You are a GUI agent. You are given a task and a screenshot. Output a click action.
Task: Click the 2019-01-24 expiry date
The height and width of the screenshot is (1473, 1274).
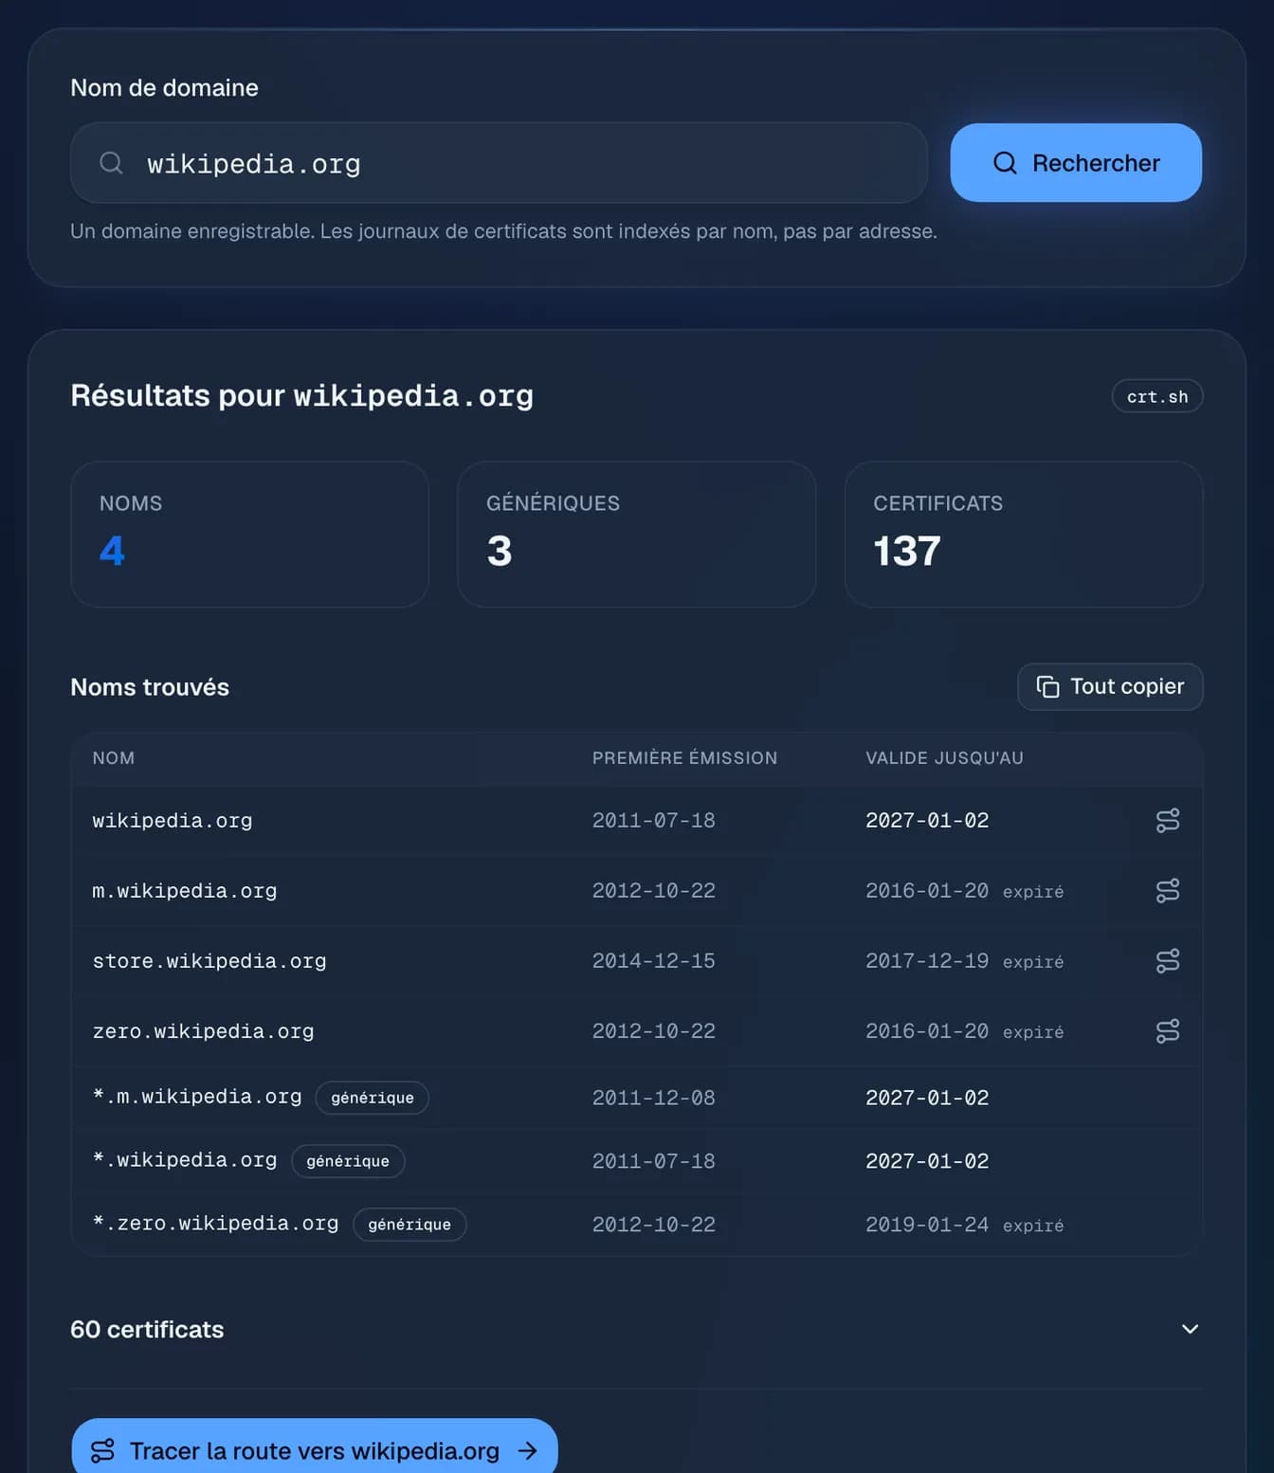click(x=927, y=1225)
